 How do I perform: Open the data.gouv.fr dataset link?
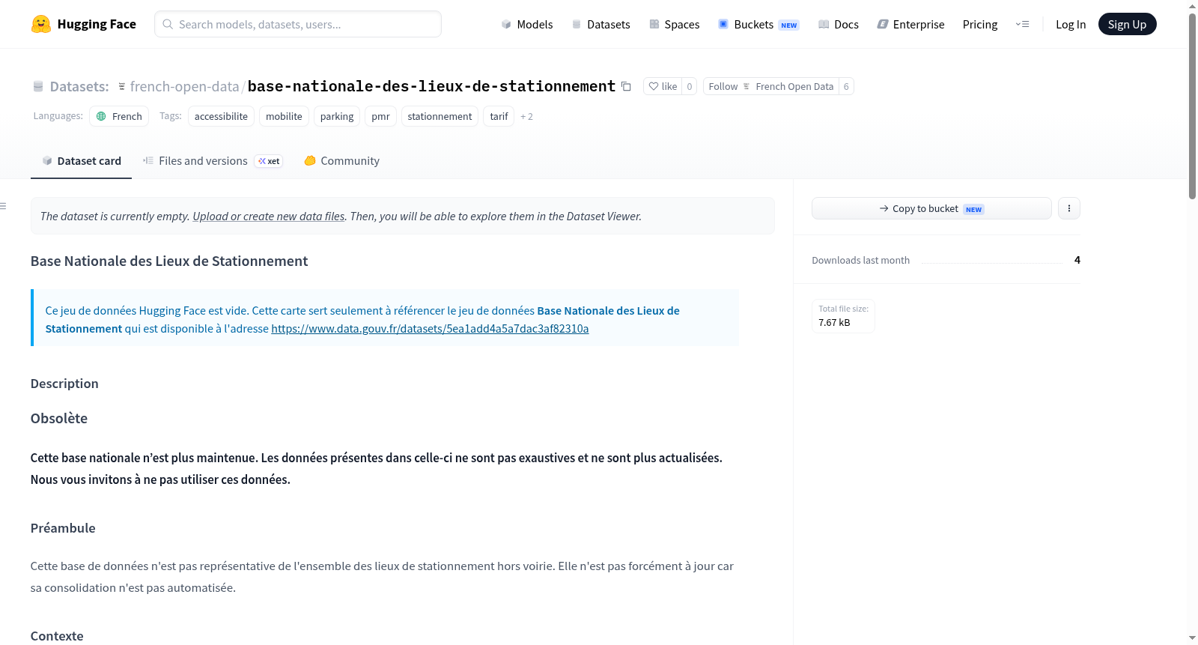click(x=430, y=329)
